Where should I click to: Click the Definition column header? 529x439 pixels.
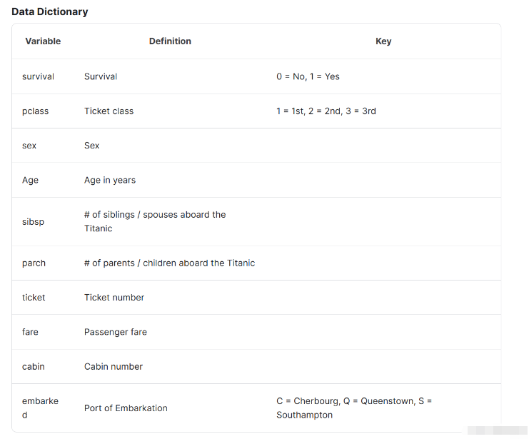click(170, 41)
